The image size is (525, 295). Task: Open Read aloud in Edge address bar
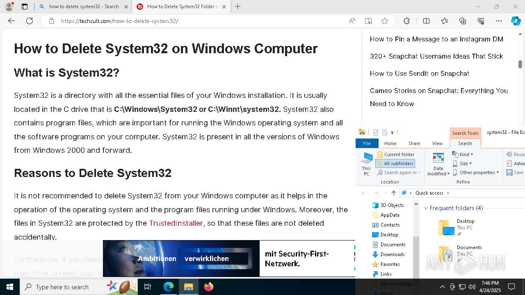[352, 21]
